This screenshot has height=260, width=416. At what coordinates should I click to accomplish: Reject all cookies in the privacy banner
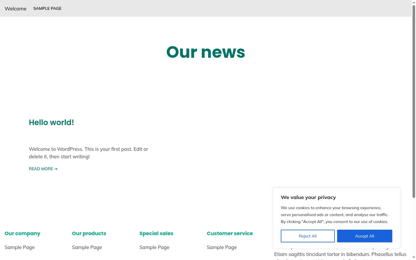(308, 236)
